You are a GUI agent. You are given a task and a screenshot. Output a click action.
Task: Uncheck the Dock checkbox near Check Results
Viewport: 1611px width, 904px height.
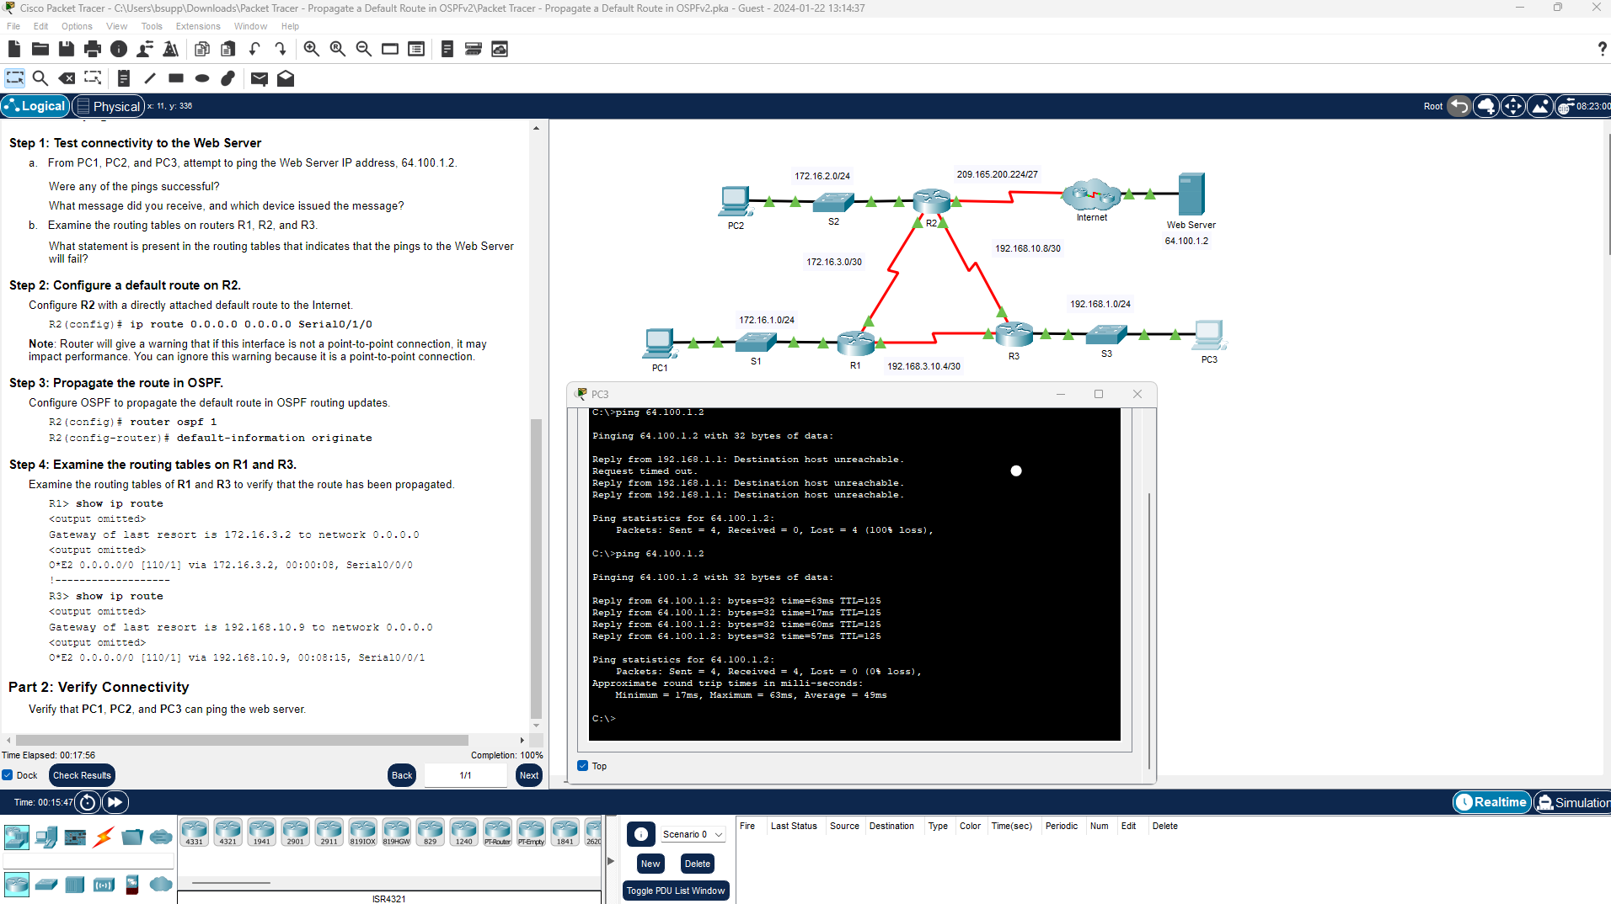7,775
